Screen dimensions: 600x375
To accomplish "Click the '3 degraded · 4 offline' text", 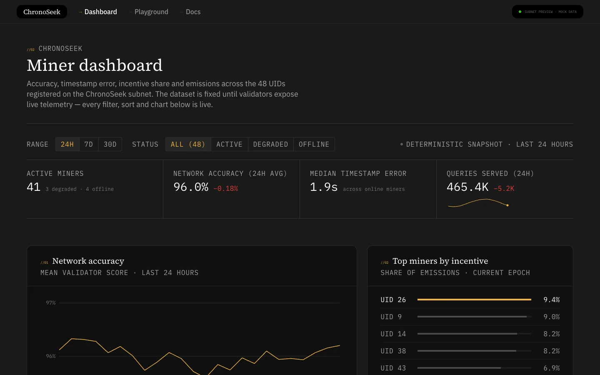I will click(x=80, y=189).
